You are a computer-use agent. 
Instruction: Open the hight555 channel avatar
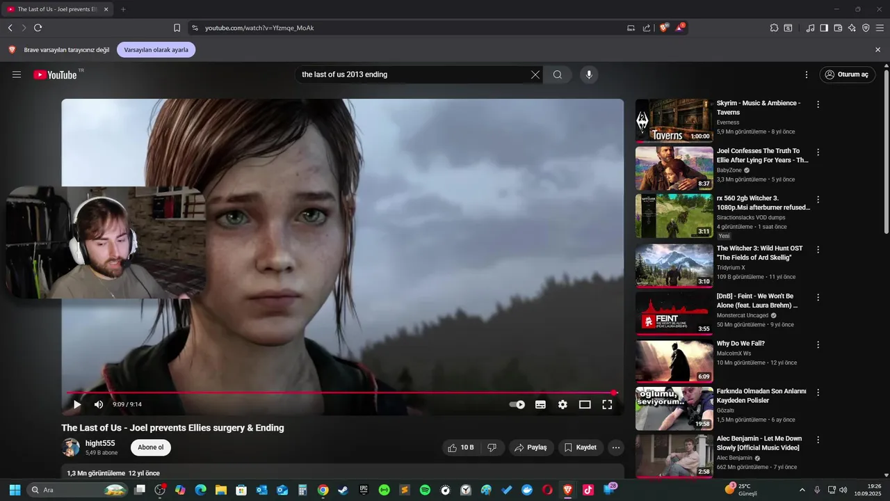click(70, 447)
